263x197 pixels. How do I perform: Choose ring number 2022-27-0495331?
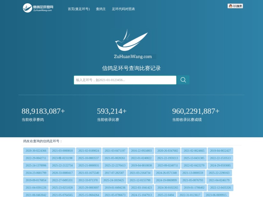coord(62,180)
